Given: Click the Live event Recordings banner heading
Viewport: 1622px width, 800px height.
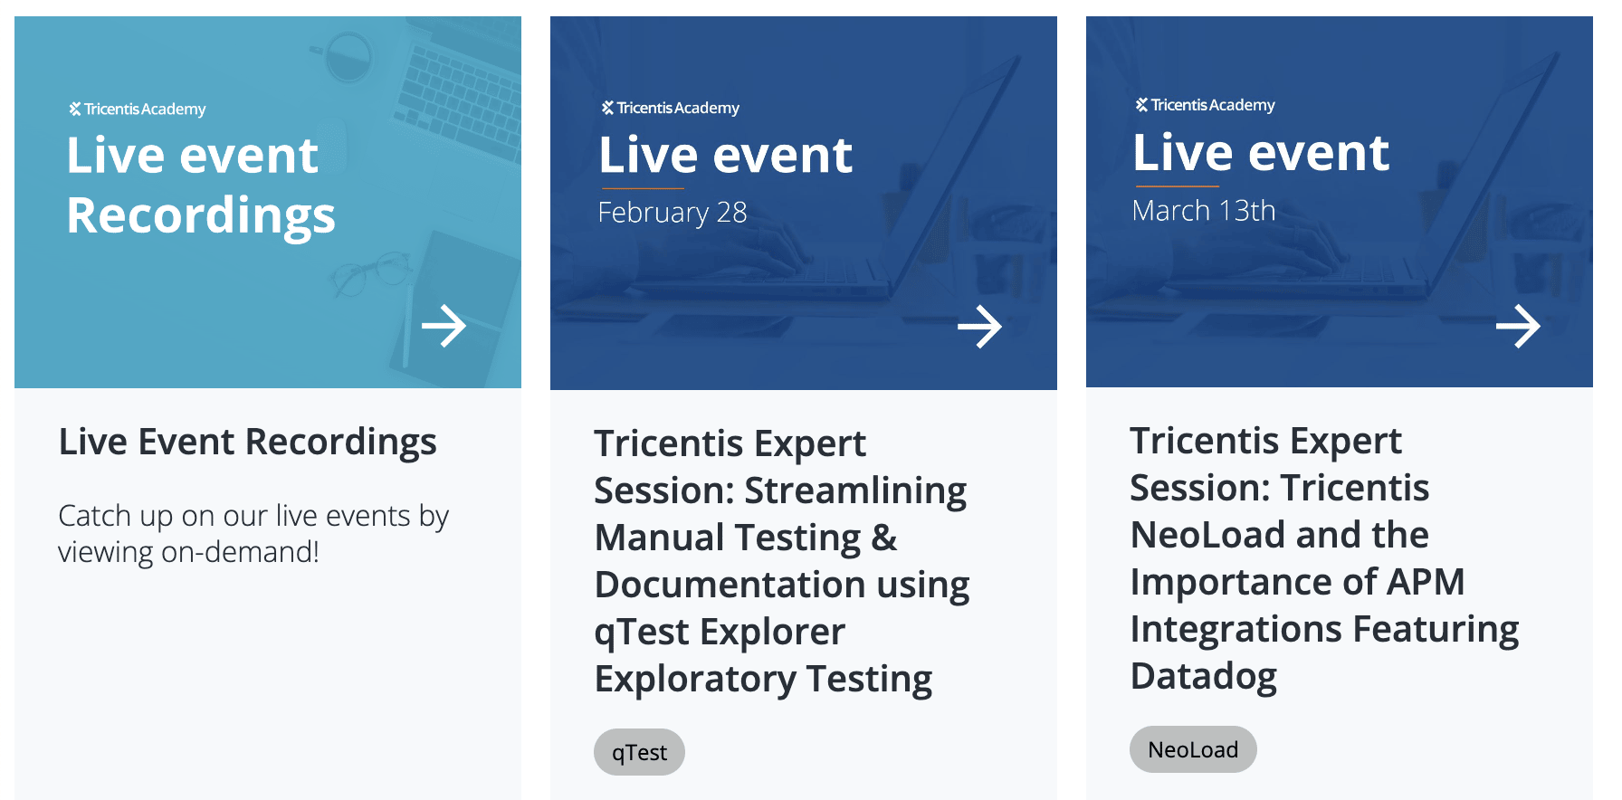Looking at the screenshot, I should click(x=200, y=186).
